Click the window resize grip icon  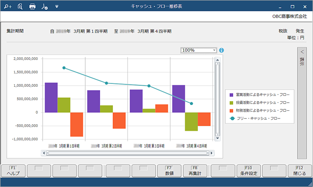tap(311, 185)
